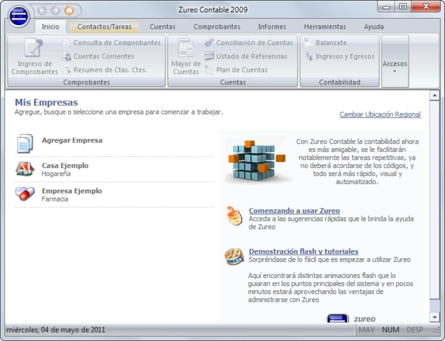The image size is (445, 341).
Task: Click the Comprobantes group label in the ribbon
Action: point(86,82)
